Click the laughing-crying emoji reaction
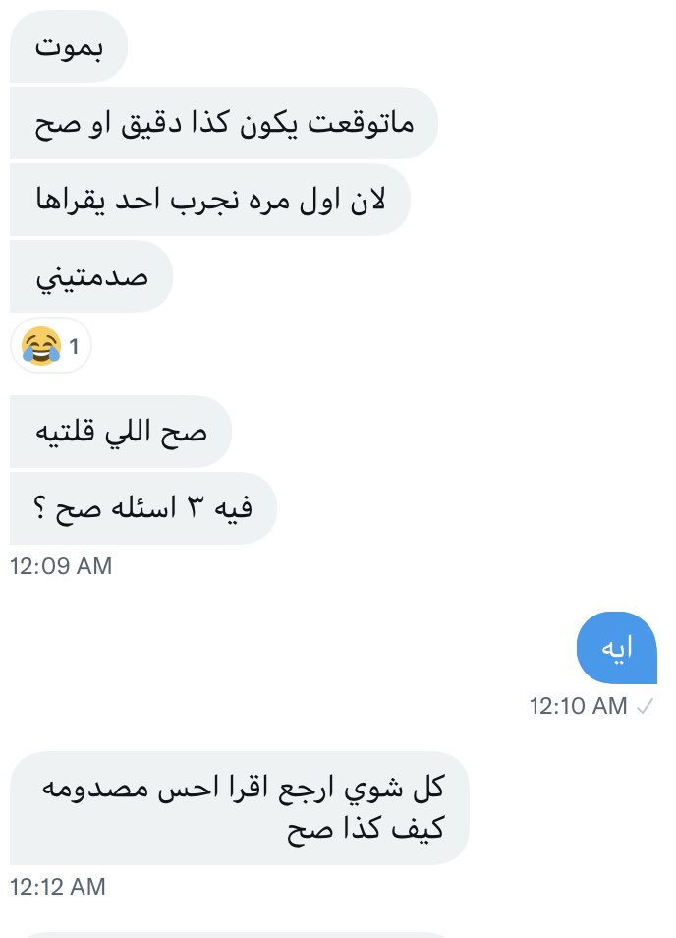The image size is (676, 938). [41, 346]
